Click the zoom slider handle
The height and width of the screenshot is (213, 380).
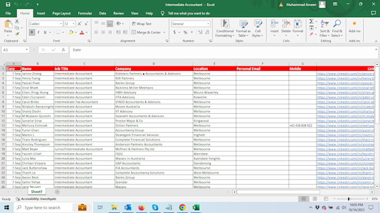pyautogui.click(x=349, y=199)
